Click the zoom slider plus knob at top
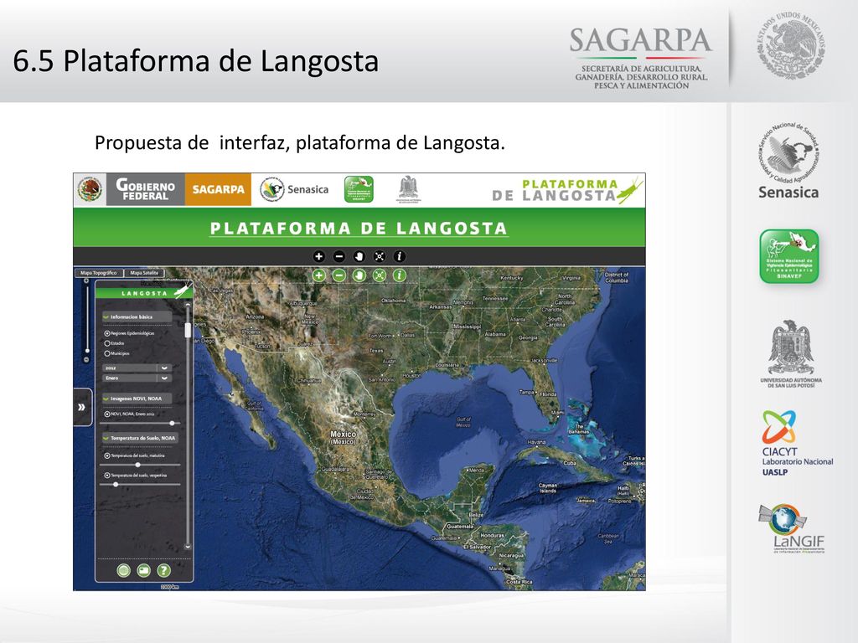 point(86,281)
